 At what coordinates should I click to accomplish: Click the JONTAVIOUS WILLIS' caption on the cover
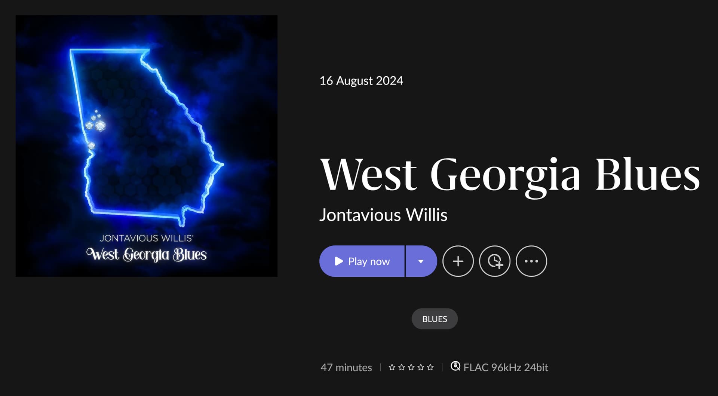coord(147,238)
